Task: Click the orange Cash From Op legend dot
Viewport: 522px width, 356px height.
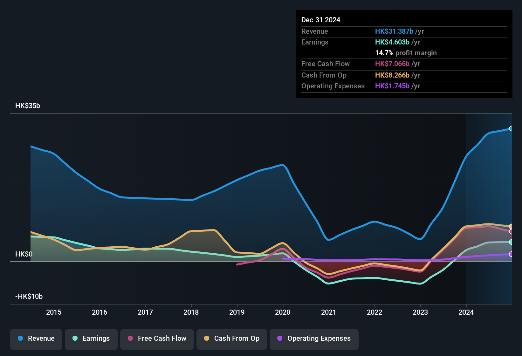Action: (x=207, y=339)
